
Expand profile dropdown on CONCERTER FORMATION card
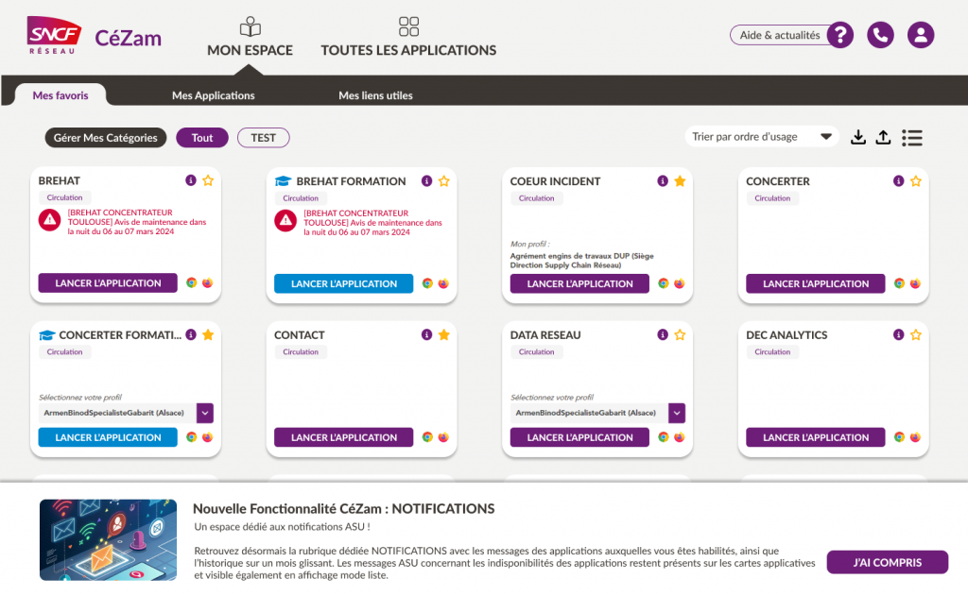[x=205, y=413]
